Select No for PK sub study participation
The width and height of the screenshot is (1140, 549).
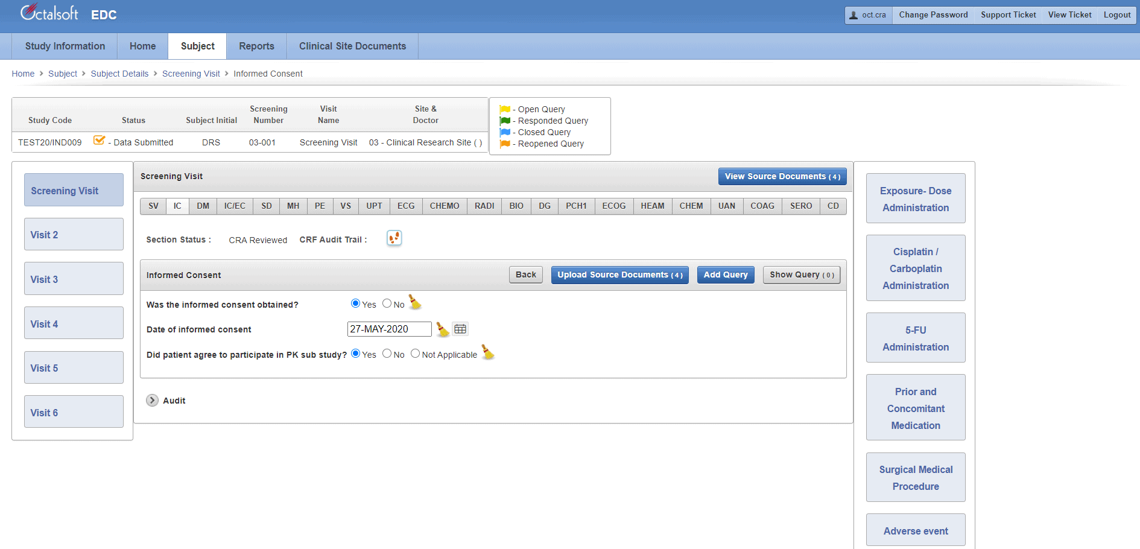[x=387, y=354]
